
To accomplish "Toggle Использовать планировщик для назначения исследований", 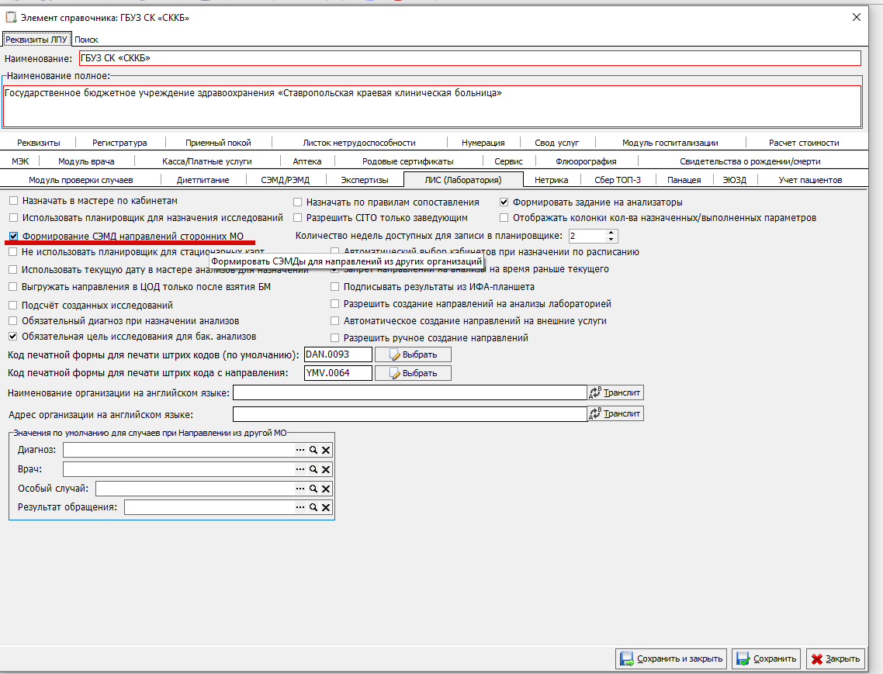I will (x=13, y=217).
